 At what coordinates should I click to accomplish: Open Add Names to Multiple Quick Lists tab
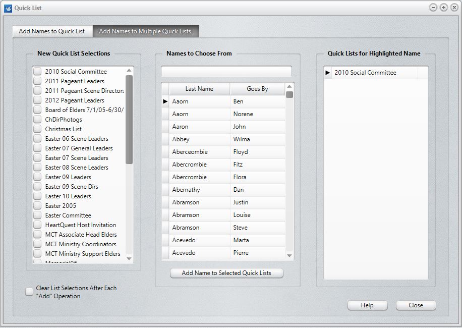(x=145, y=31)
